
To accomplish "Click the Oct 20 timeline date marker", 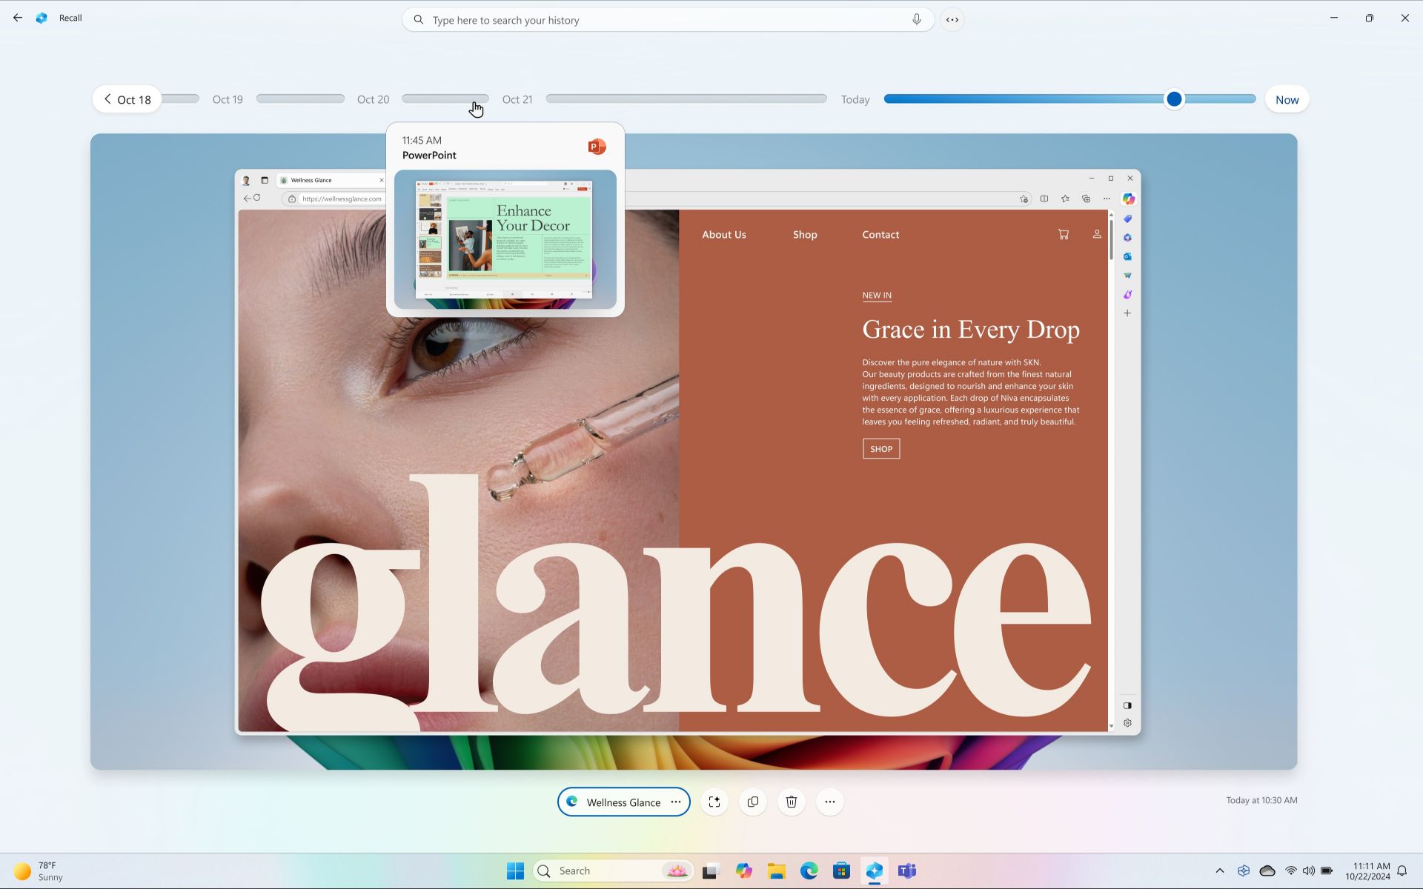I will [x=373, y=99].
